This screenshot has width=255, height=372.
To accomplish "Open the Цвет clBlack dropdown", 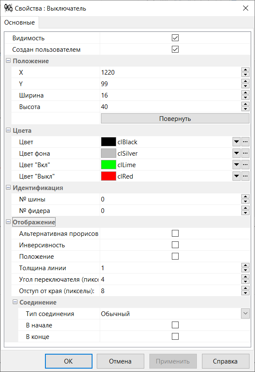I will (236, 142).
